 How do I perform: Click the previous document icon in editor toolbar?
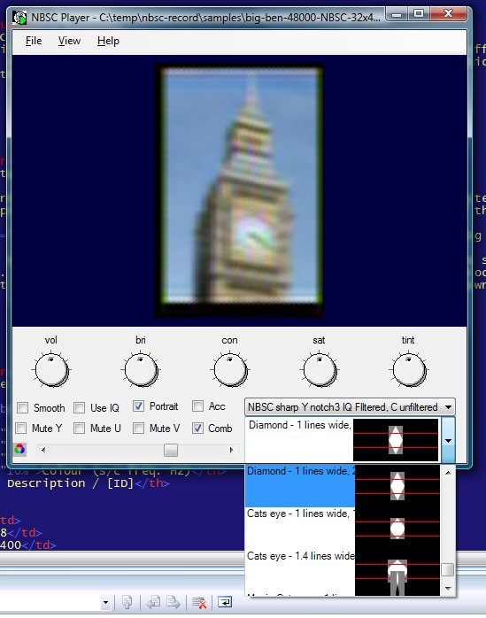(153, 603)
